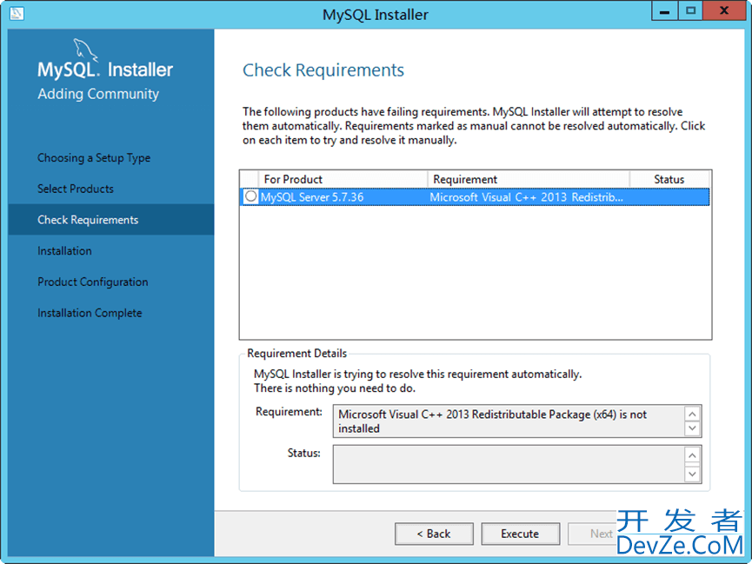
Task: Select the MySQL Server 5.7.36 radio circle
Action: coord(250,196)
